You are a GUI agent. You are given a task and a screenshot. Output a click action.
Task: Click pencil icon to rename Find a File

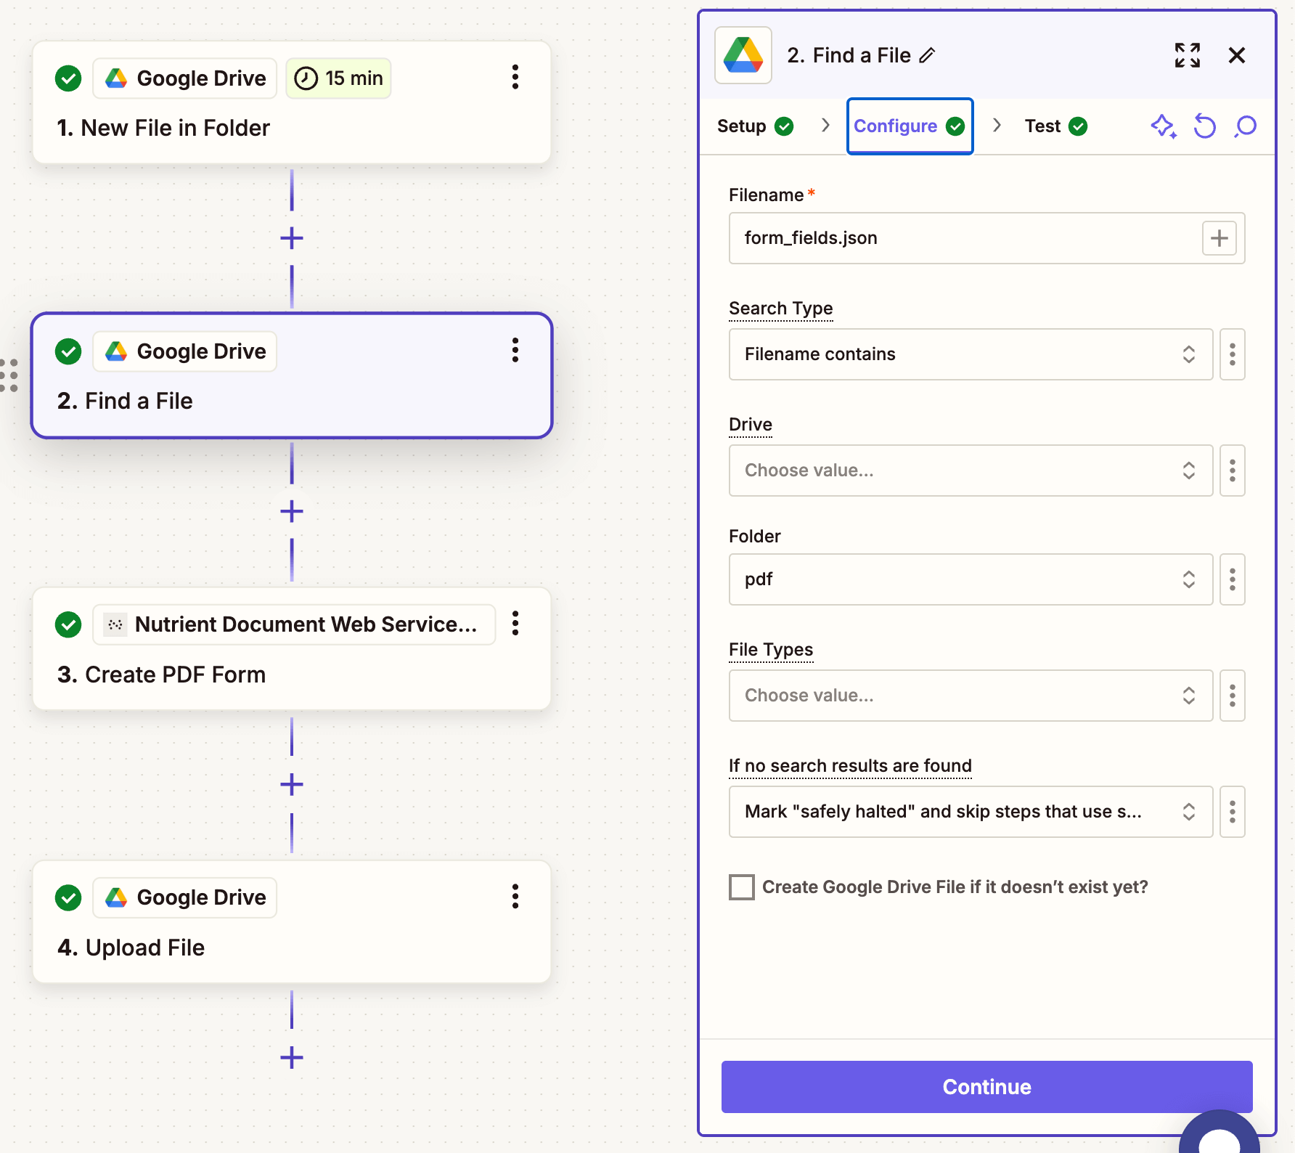927,56
